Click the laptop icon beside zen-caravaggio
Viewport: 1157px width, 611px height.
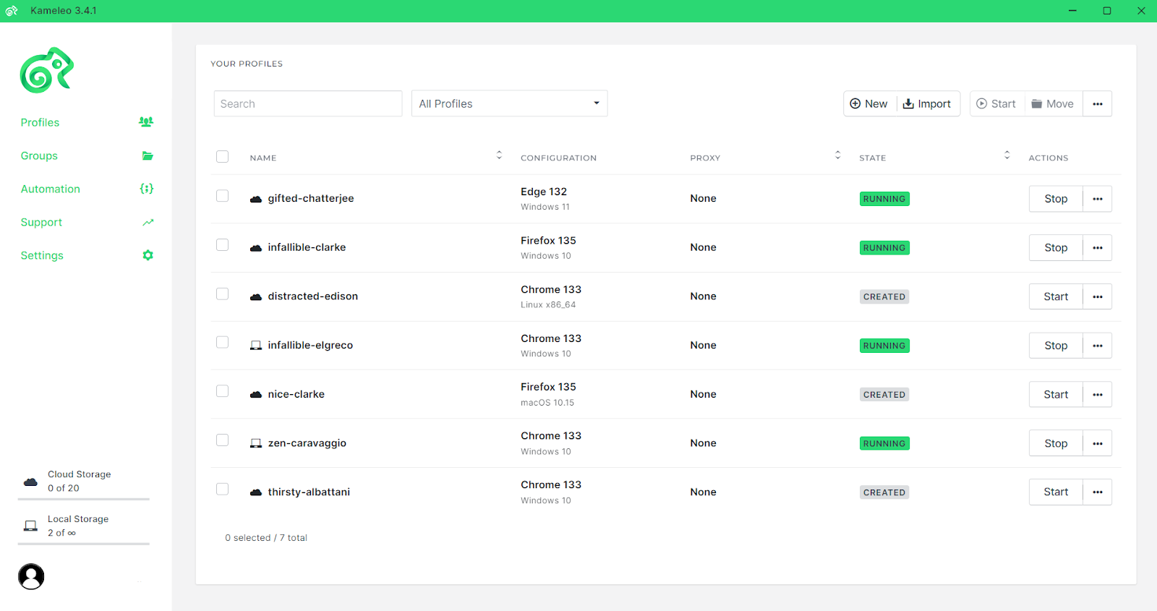256,443
